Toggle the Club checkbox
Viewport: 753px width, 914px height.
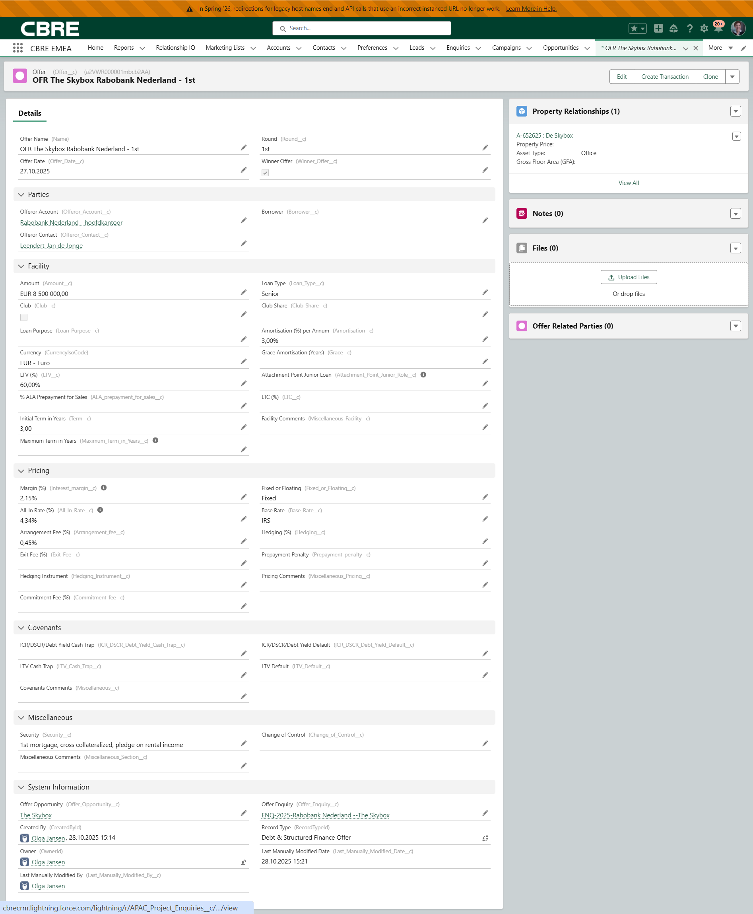click(24, 317)
